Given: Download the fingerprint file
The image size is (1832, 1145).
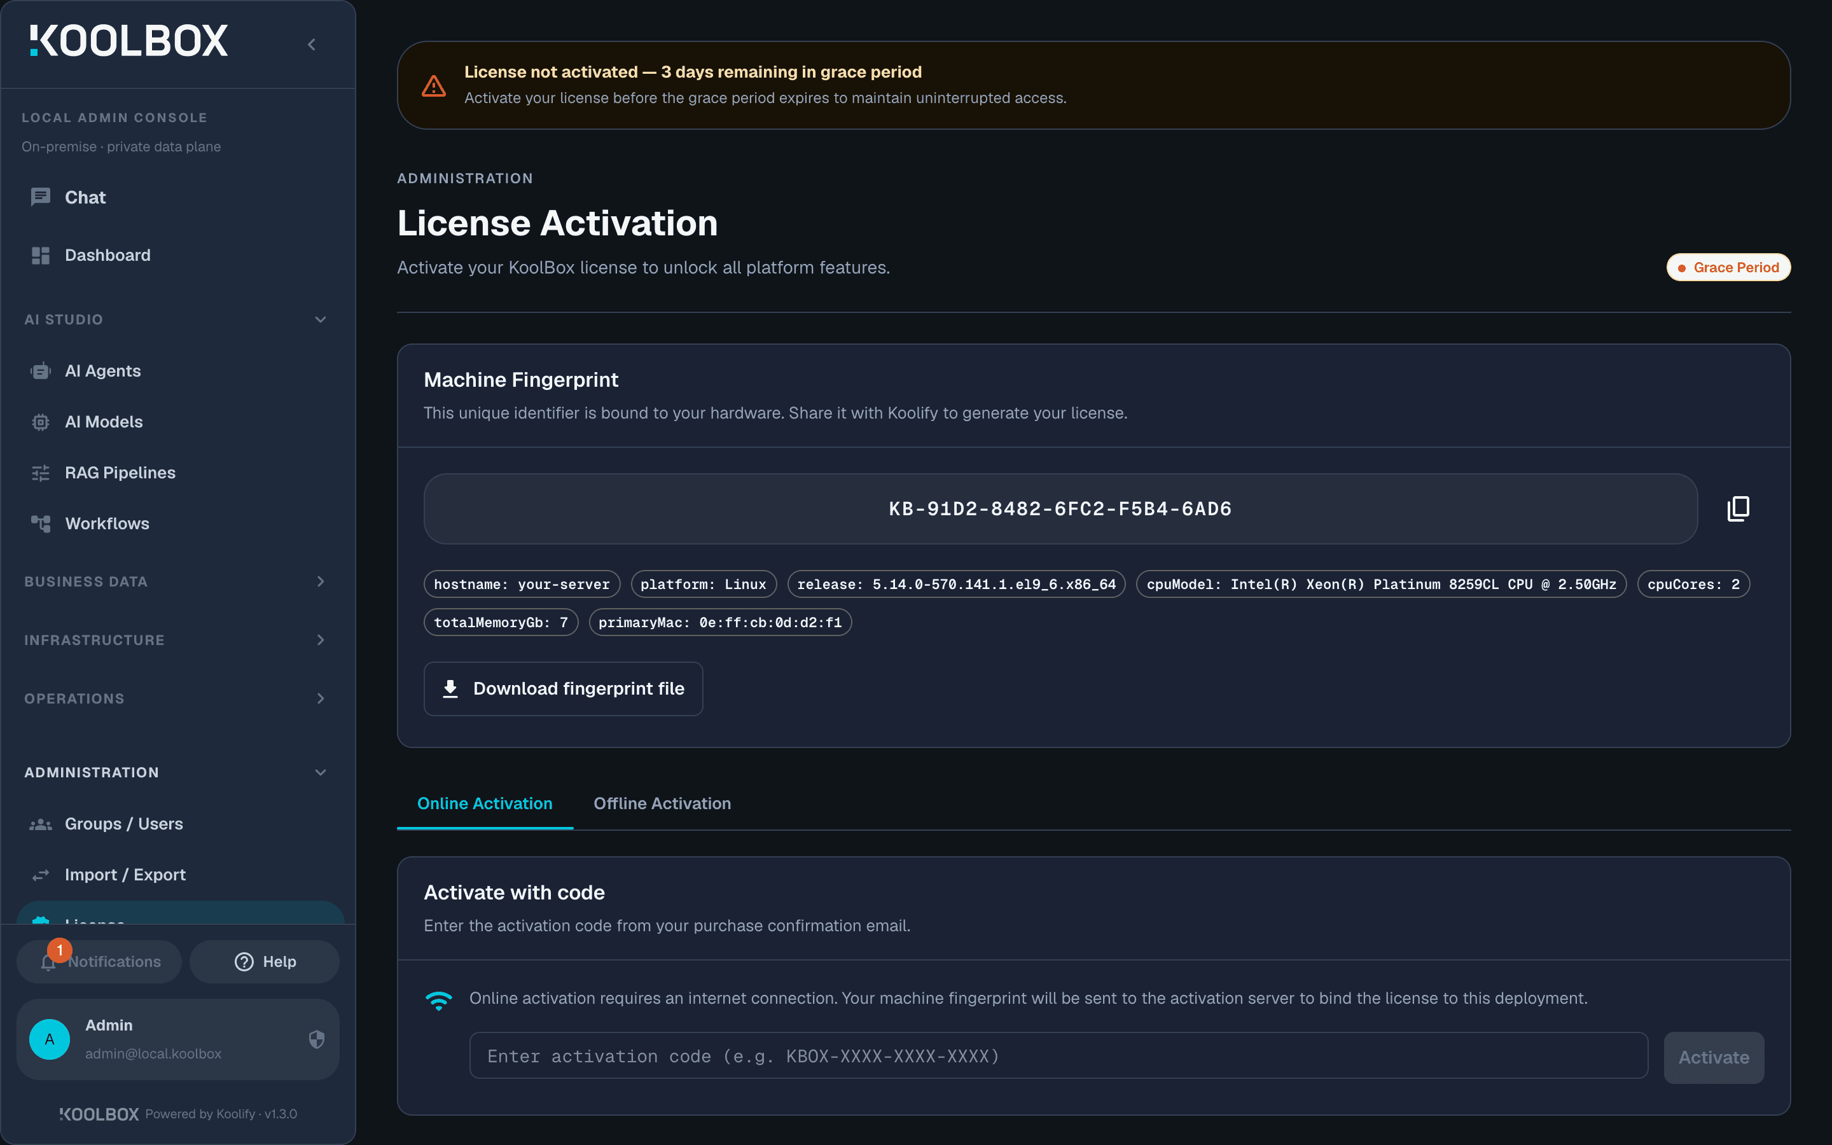Looking at the screenshot, I should [x=563, y=689].
